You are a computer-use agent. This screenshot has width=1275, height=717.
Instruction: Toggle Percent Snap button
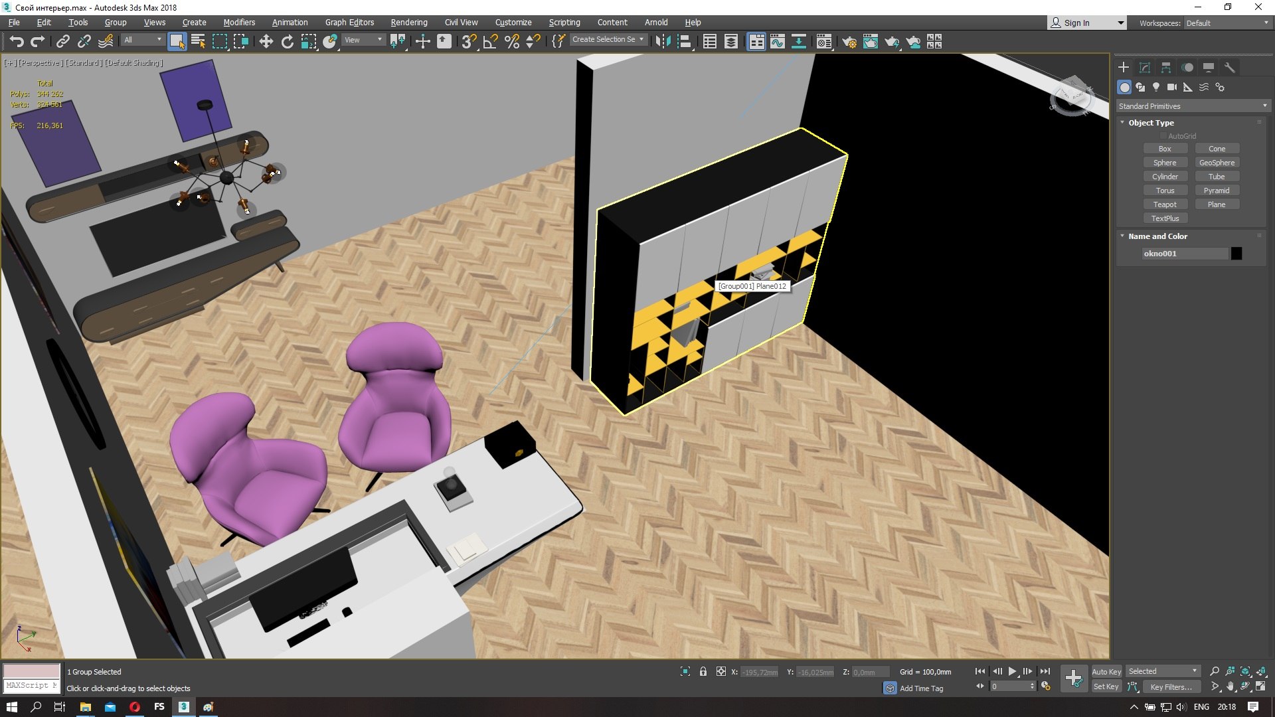(x=511, y=42)
